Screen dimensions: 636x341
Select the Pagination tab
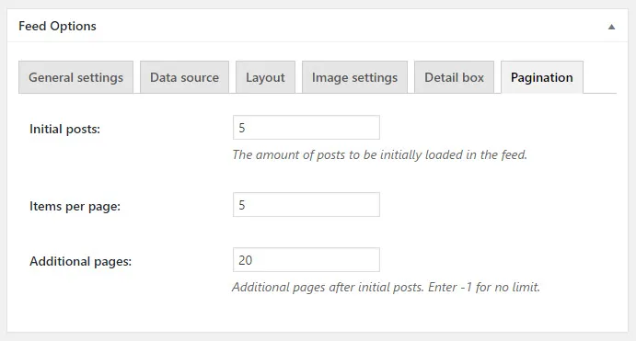coord(542,77)
